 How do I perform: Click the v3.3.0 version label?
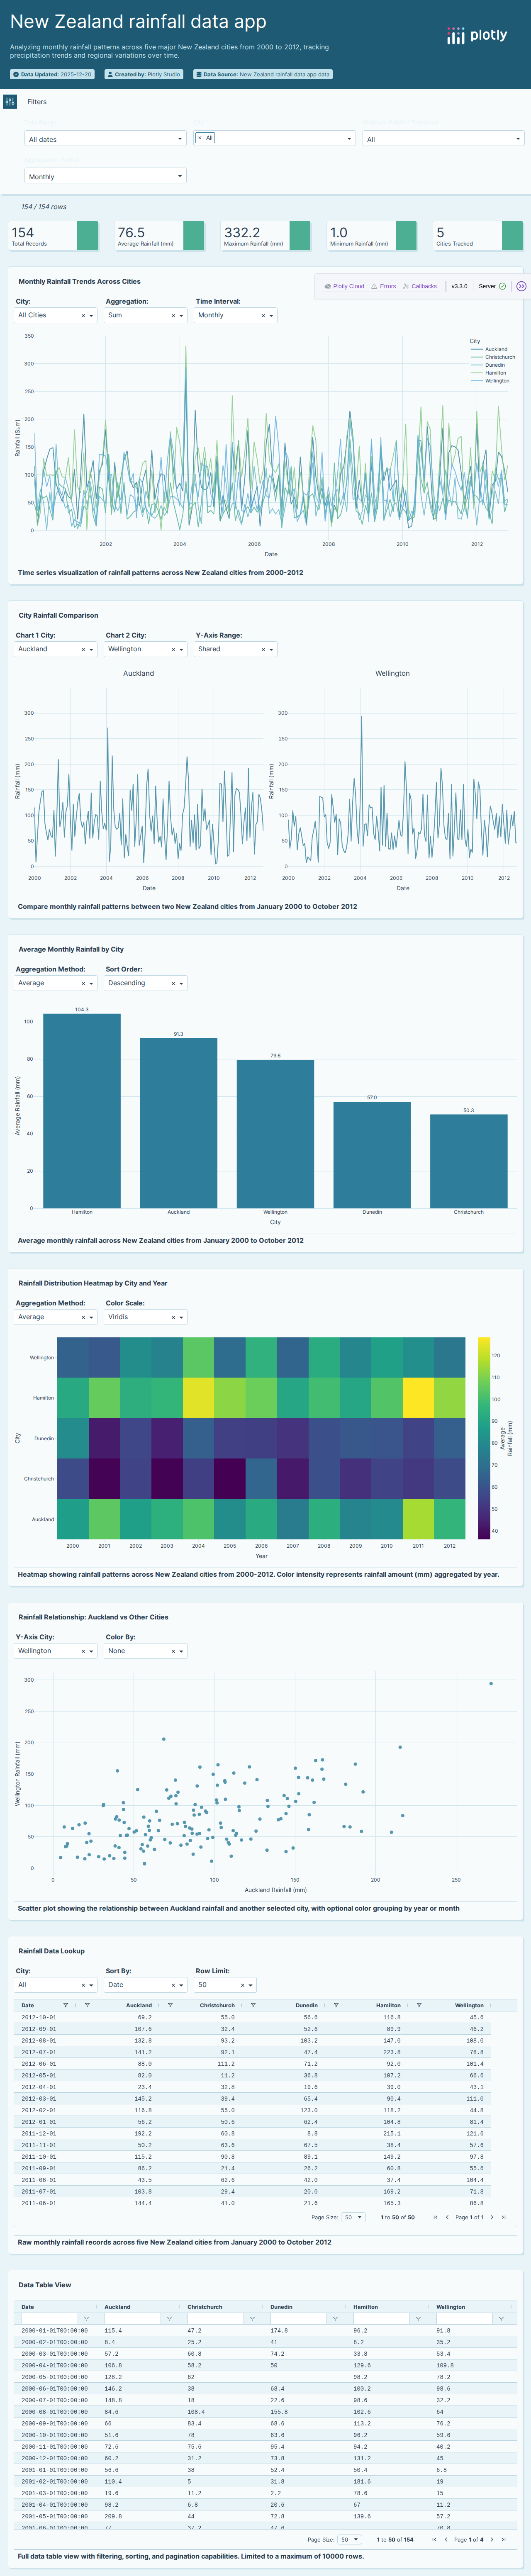459,286
